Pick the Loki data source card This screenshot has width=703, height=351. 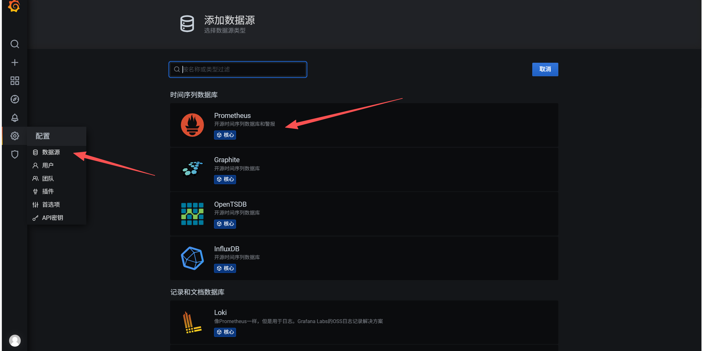[364, 322]
